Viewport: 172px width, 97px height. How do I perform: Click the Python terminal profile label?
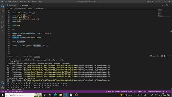pyautogui.click(x=153, y=56)
